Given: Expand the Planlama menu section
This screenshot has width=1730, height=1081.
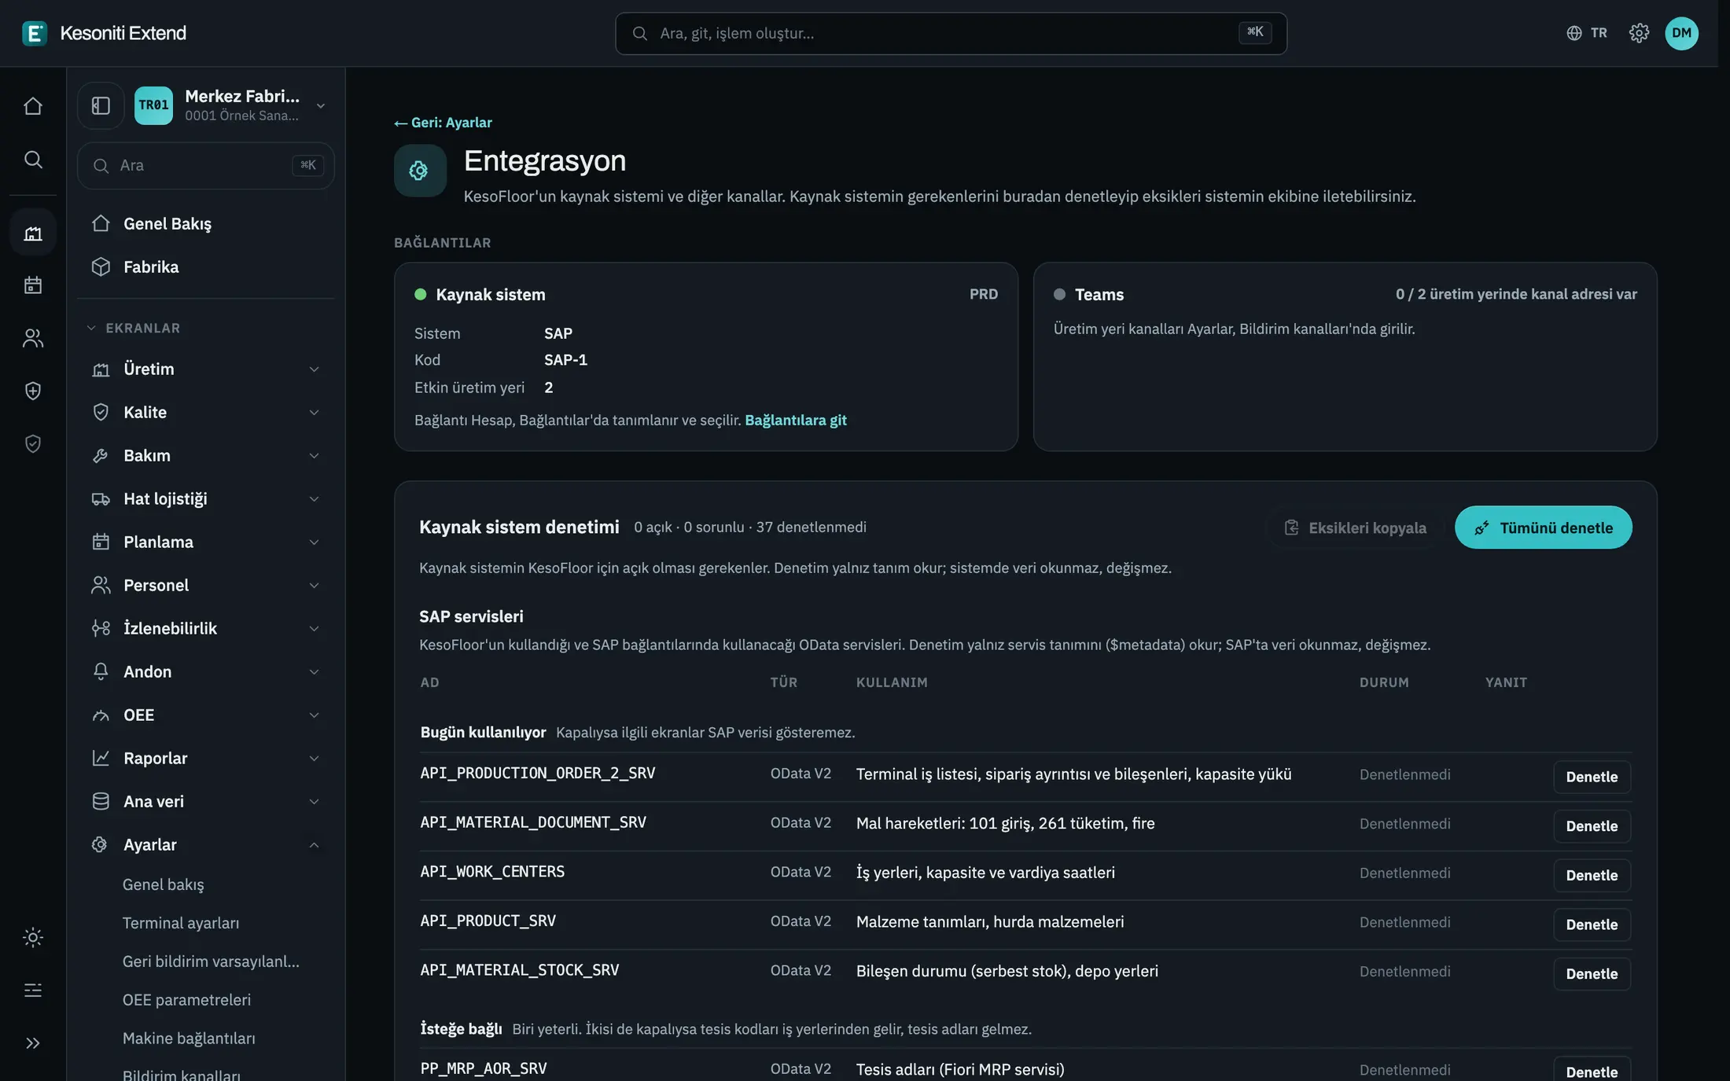Looking at the screenshot, I should pos(206,542).
